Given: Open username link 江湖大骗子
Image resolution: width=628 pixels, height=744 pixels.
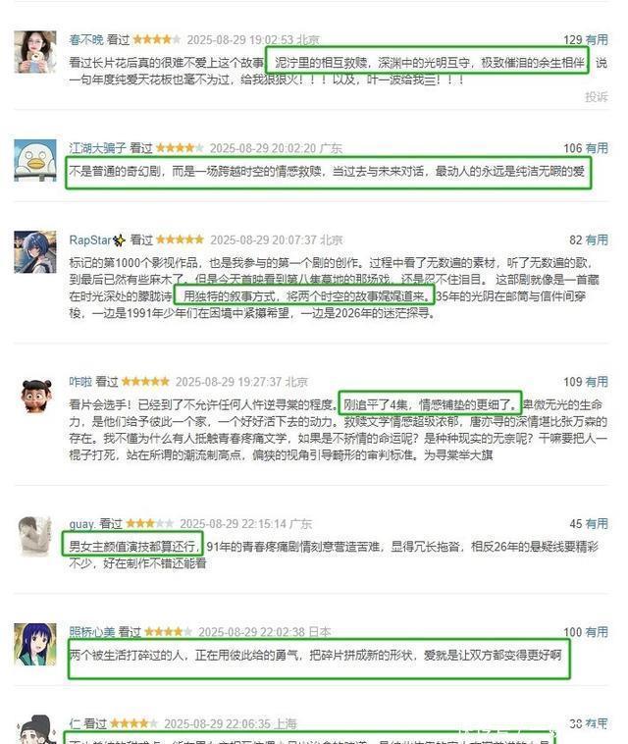Looking at the screenshot, I should (98, 148).
